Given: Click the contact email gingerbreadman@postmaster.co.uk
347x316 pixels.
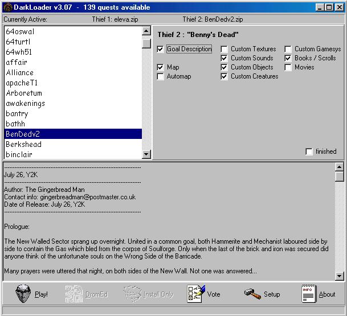Looking at the screenshot, I should click(88, 197).
